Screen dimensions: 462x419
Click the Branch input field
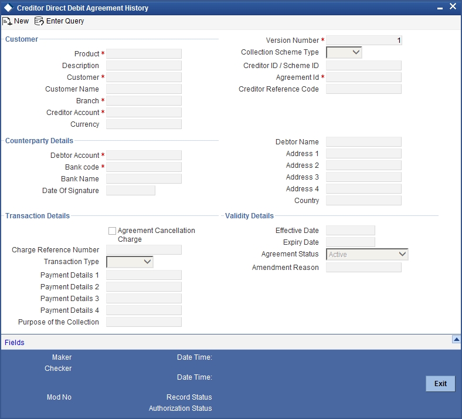tap(144, 101)
